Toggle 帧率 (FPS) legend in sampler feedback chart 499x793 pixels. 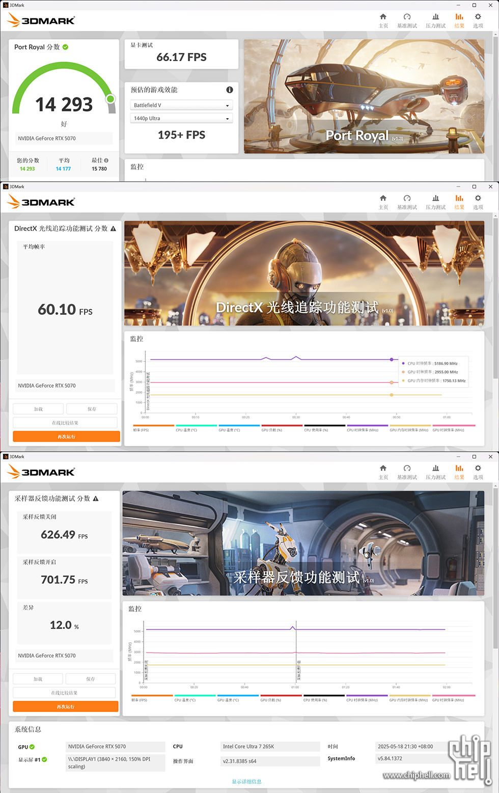[152, 698]
